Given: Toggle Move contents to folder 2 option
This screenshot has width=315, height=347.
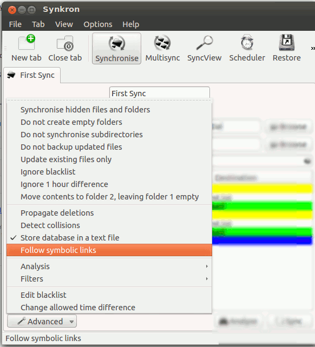Looking at the screenshot, I should pyautogui.click(x=109, y=197).
